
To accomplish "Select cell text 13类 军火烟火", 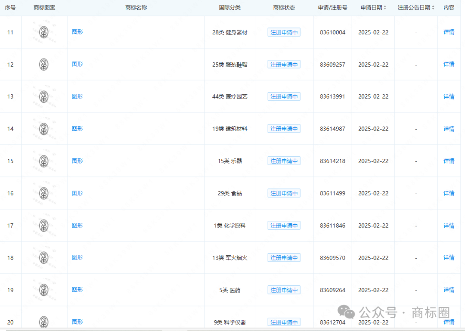I will (x=230, y=258).
